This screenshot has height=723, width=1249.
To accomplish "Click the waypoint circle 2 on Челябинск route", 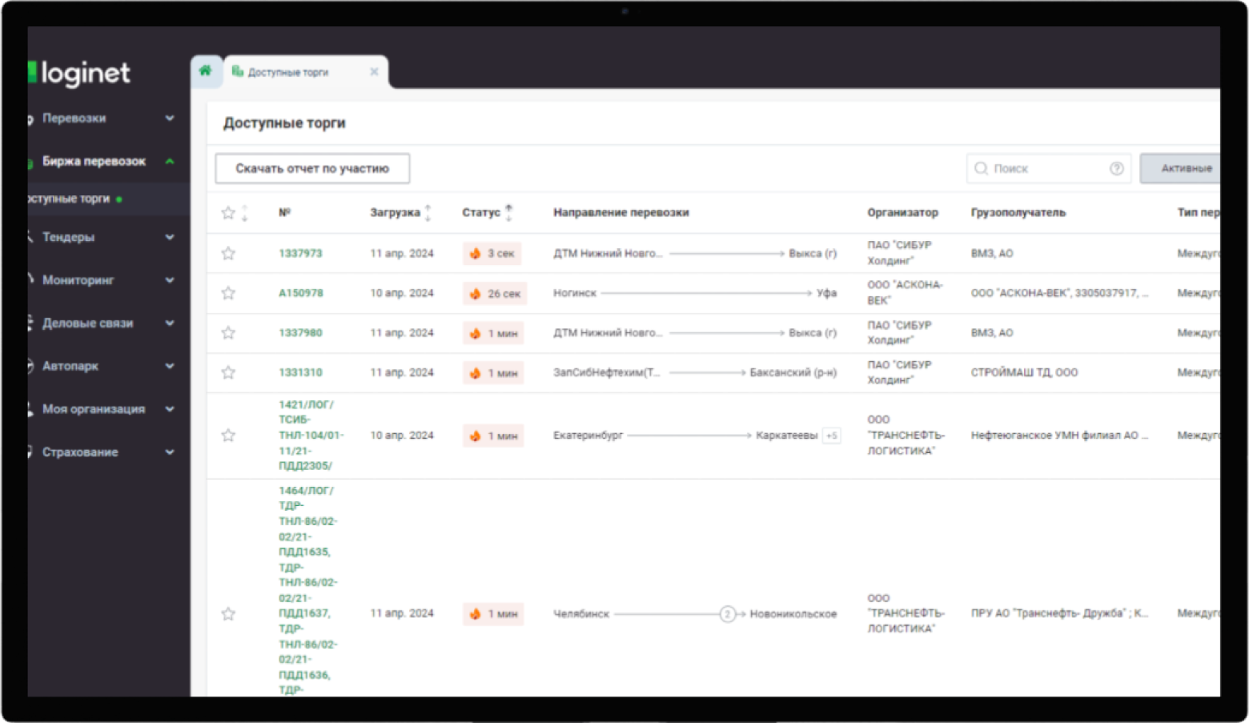I will [x=727, y=614].
